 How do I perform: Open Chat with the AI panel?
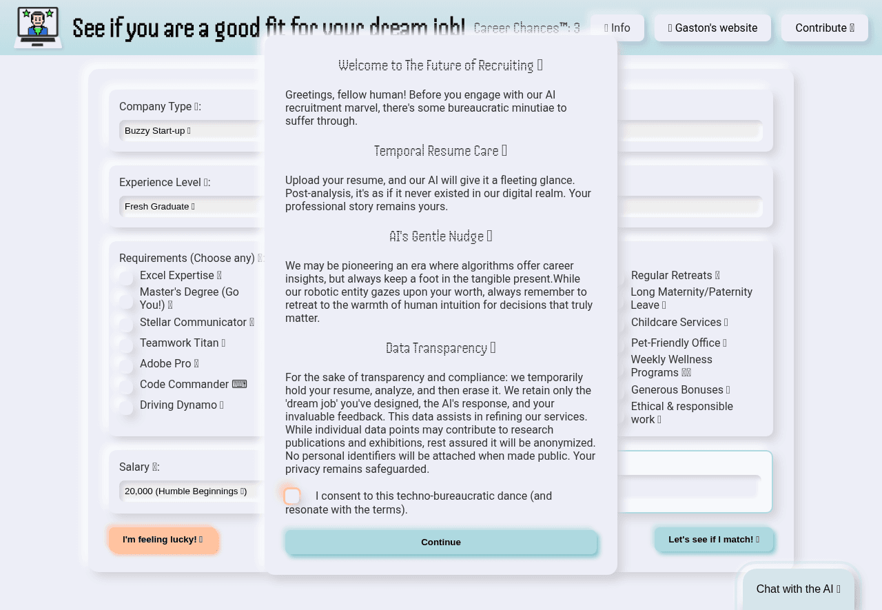pyautogui.click(x=798, y=589)
